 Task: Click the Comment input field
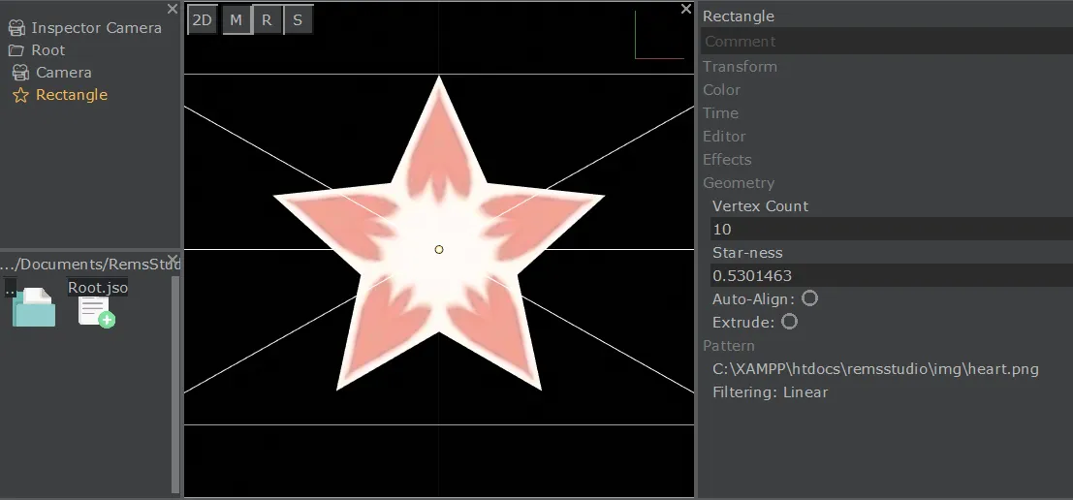(887, 41)
